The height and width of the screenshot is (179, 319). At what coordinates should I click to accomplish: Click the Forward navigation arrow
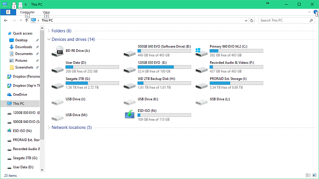[14, 20]
